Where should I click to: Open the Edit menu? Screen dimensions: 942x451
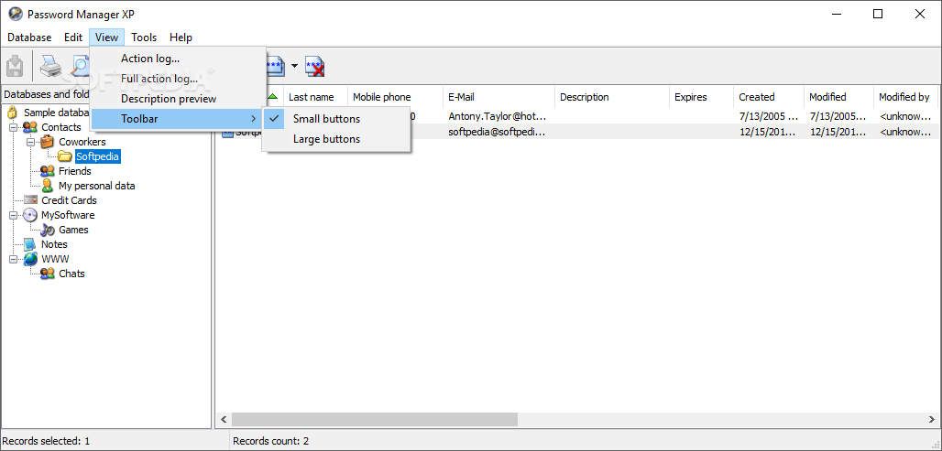coord(73,38)
